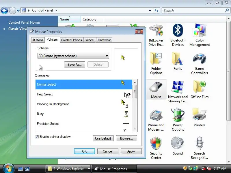Click the 7:27 AM taskbar clock

pyautogui.click(x=220, y=168)
